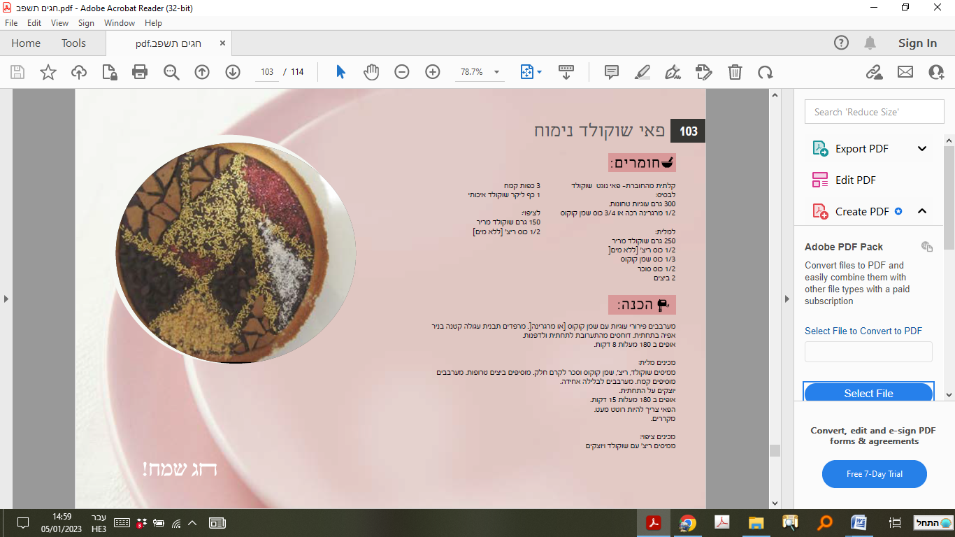The height and width of the screenshot is (537, 955).
Task: Share this file with others icon
Action: click(936, 72)
